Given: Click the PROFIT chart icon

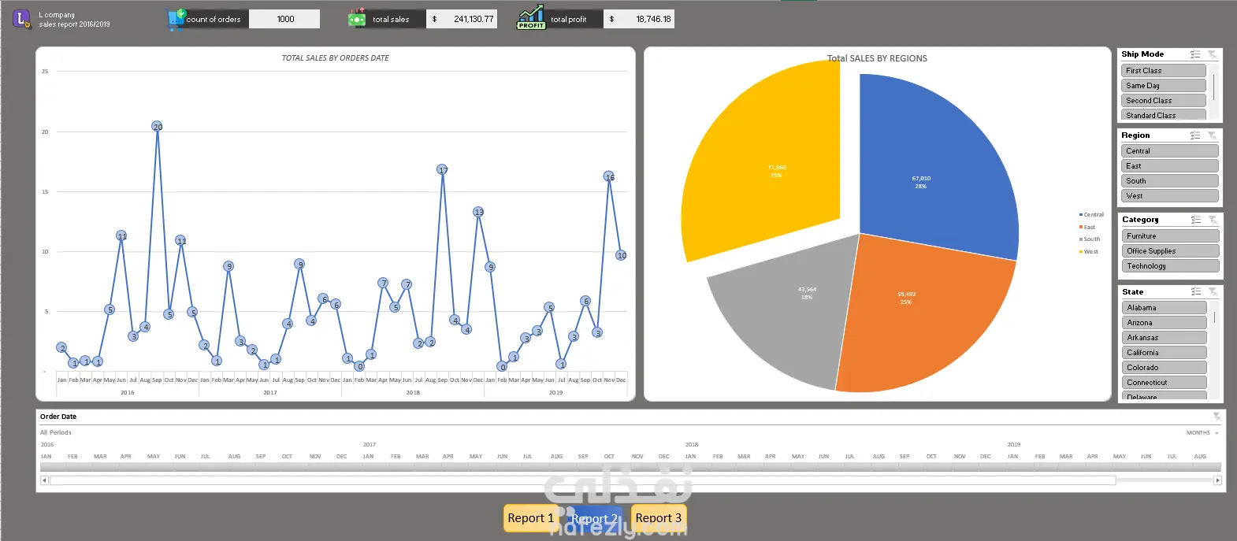Looking at the screenshot, I should (x=531, y=17).
